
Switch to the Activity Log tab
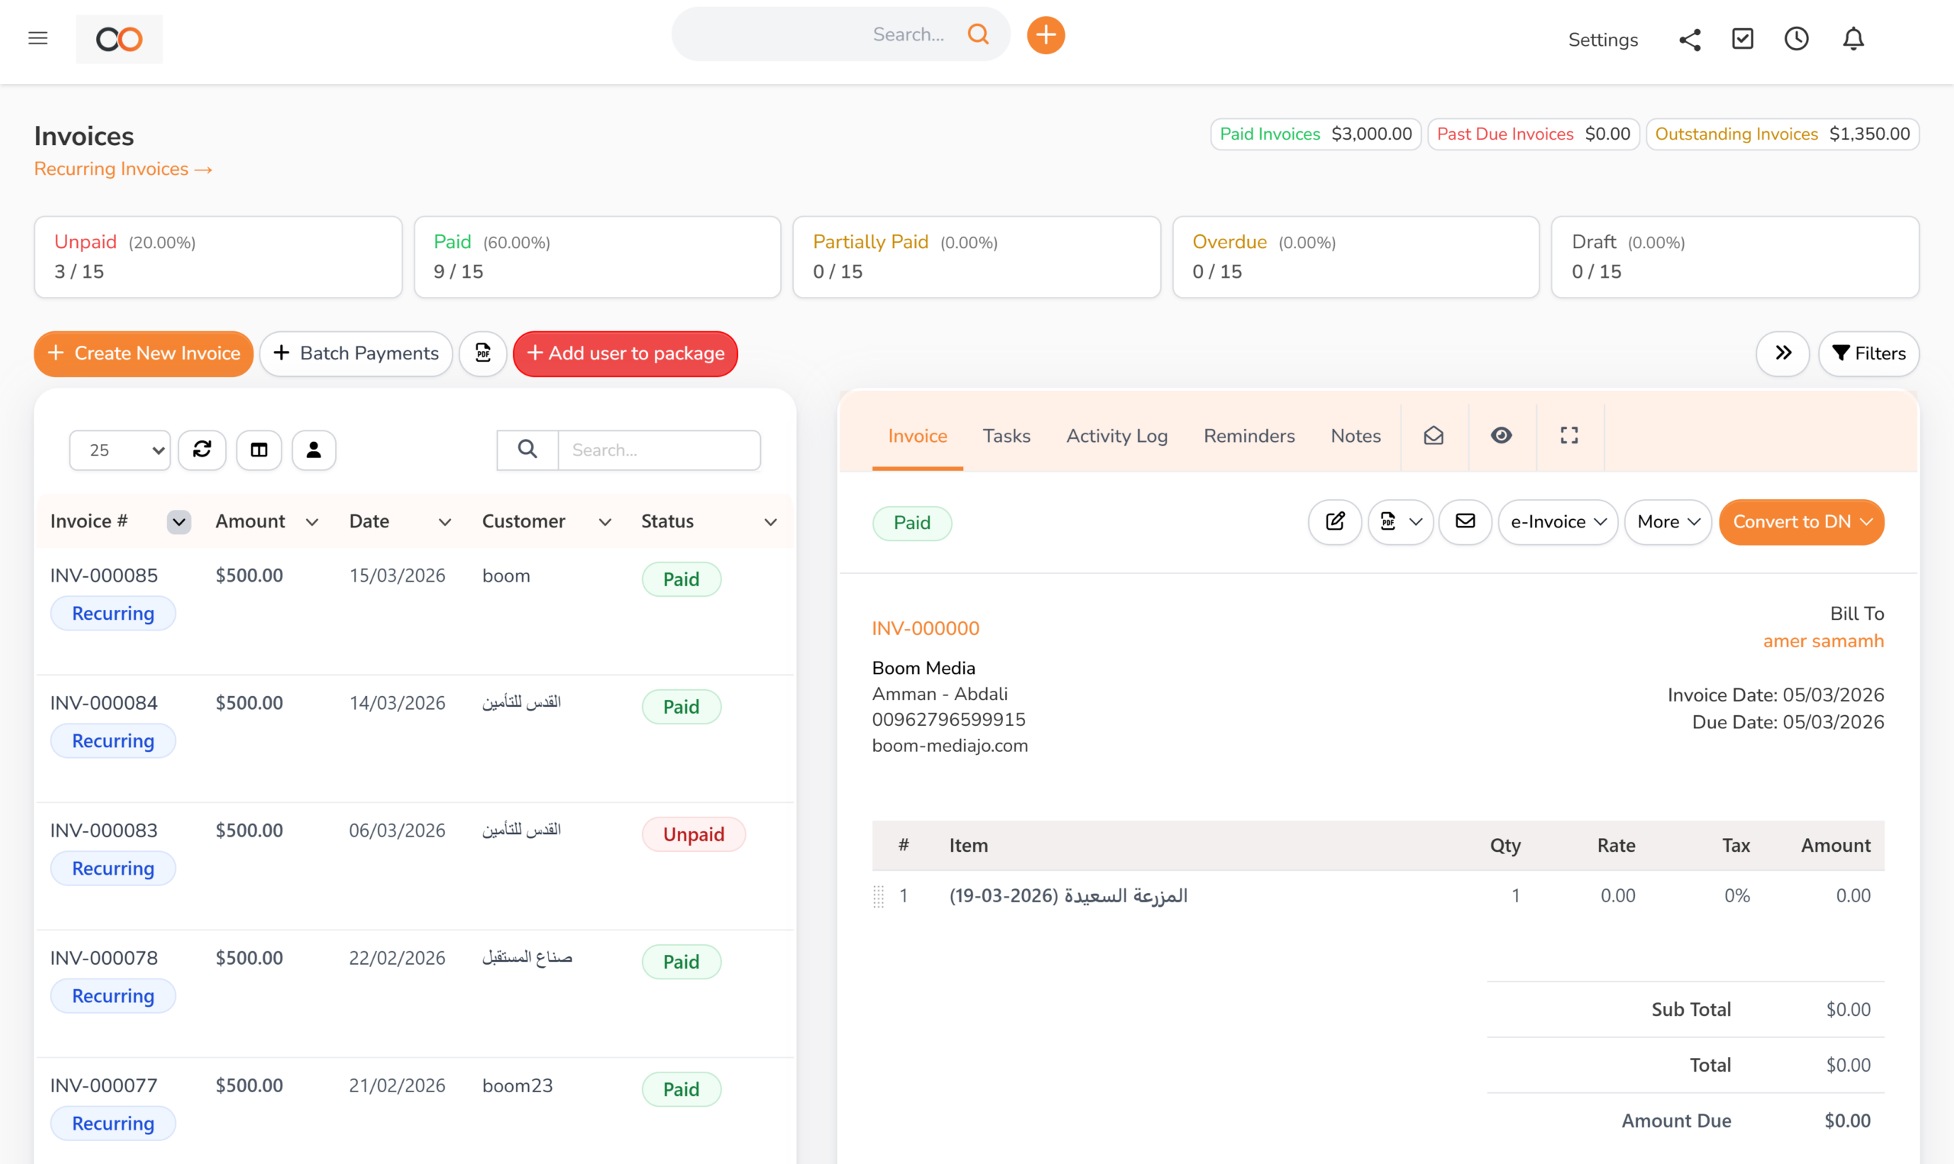coord(1117,435)
